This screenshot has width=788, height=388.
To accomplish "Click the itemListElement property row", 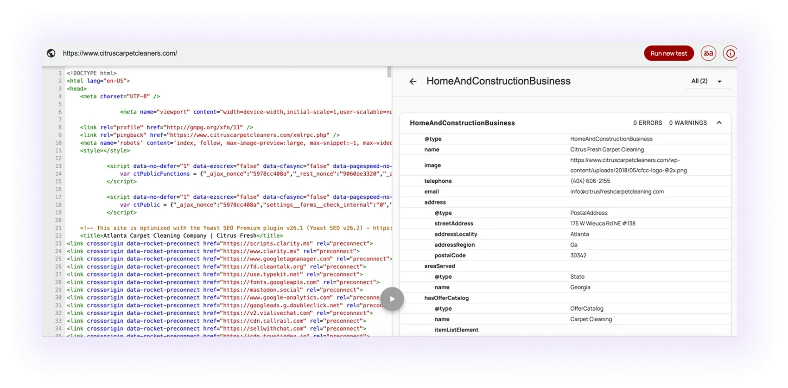I will point(565,330).
